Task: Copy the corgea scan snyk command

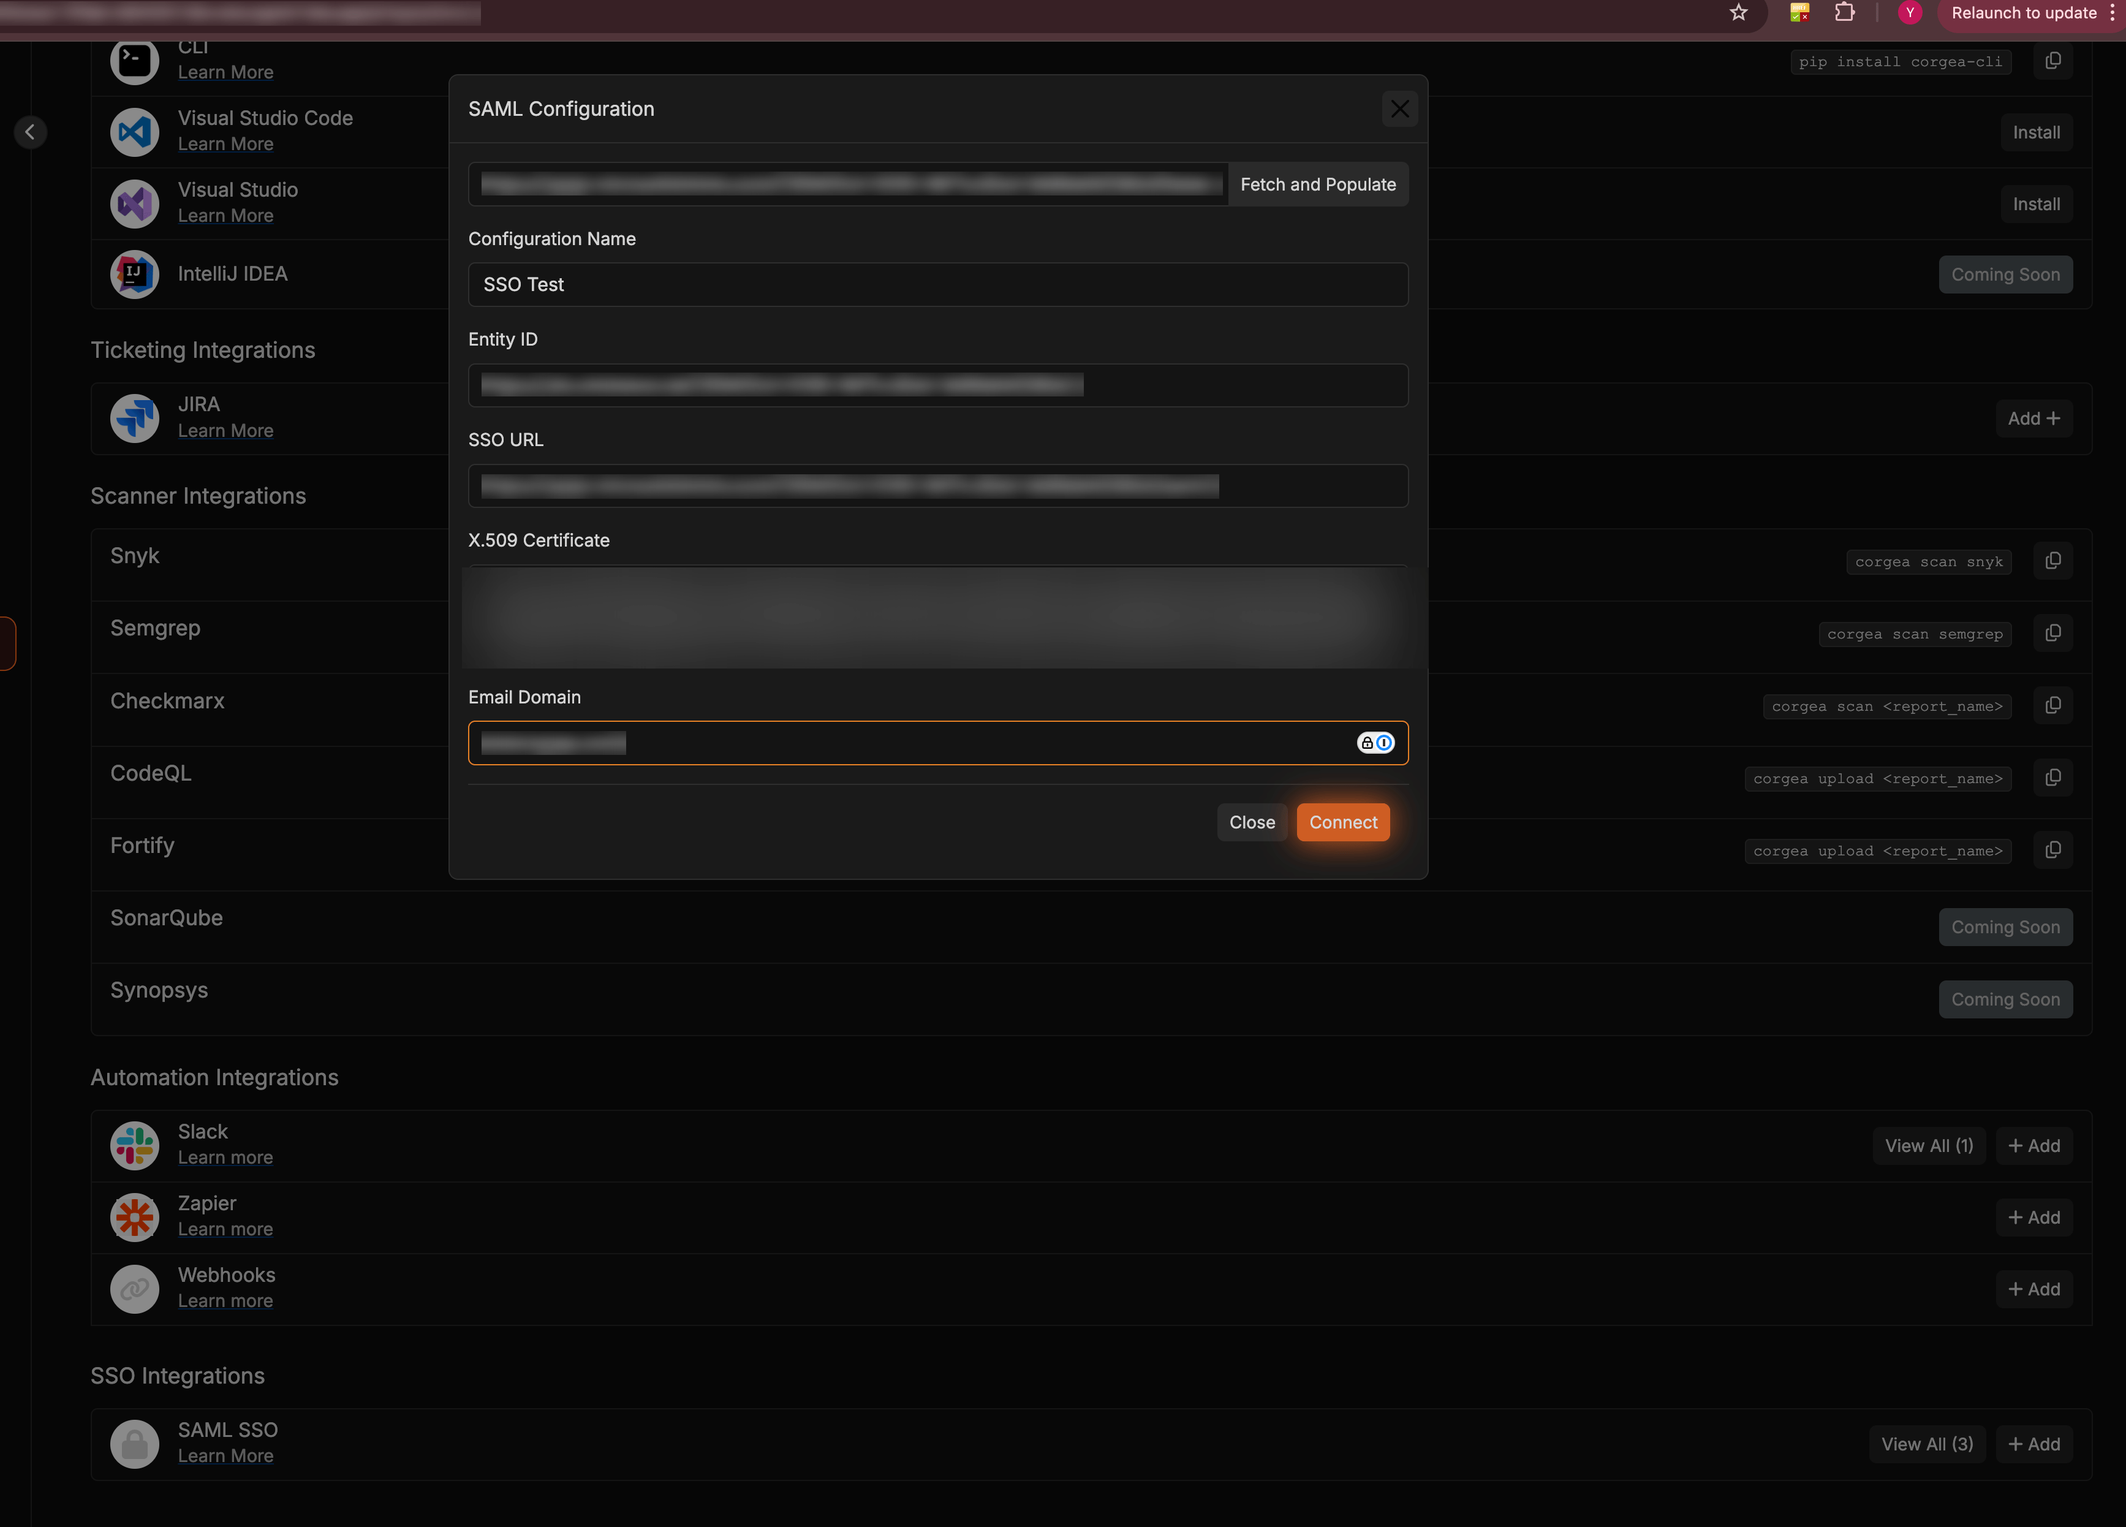Action: pos(2053,561)
